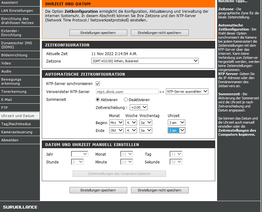Open Ende Monat dropdown showing Okt

click(116, 130)
